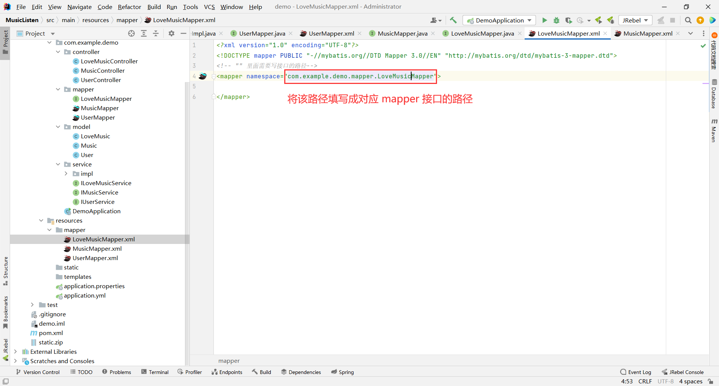
Task: Click the namespace value in line 4
Action: [360, 76]
